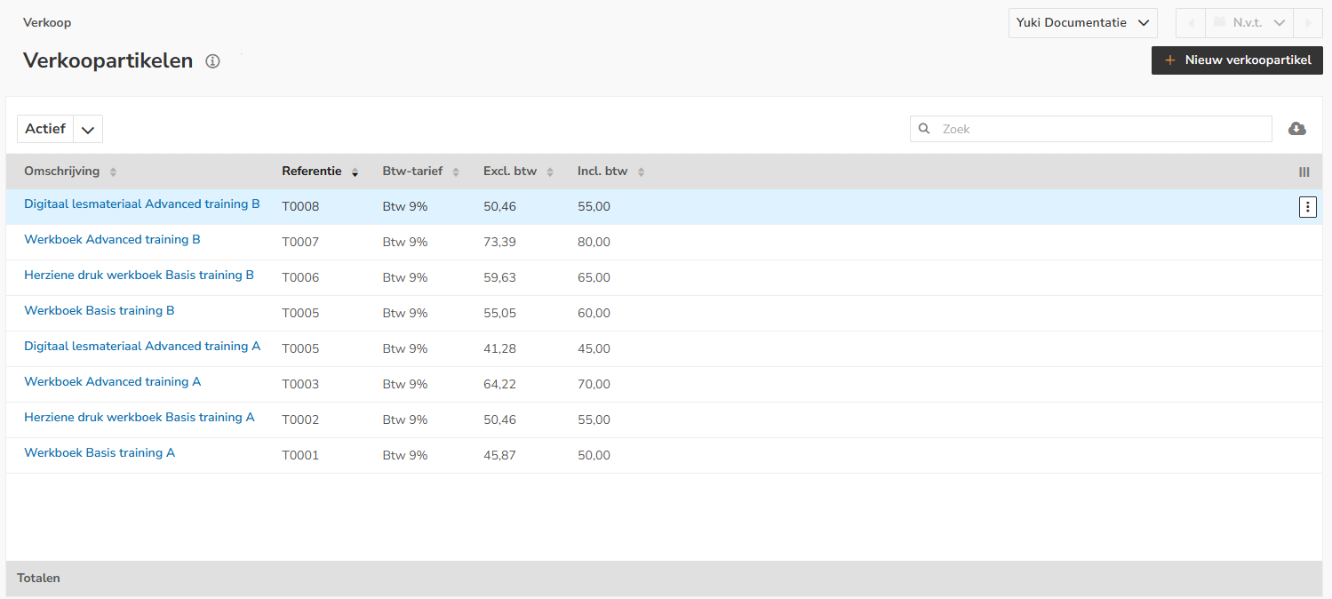1332x599 pixels.
Task: Click the Omschrijving column header
Action: pyautogui.click(x=62, y=172)
